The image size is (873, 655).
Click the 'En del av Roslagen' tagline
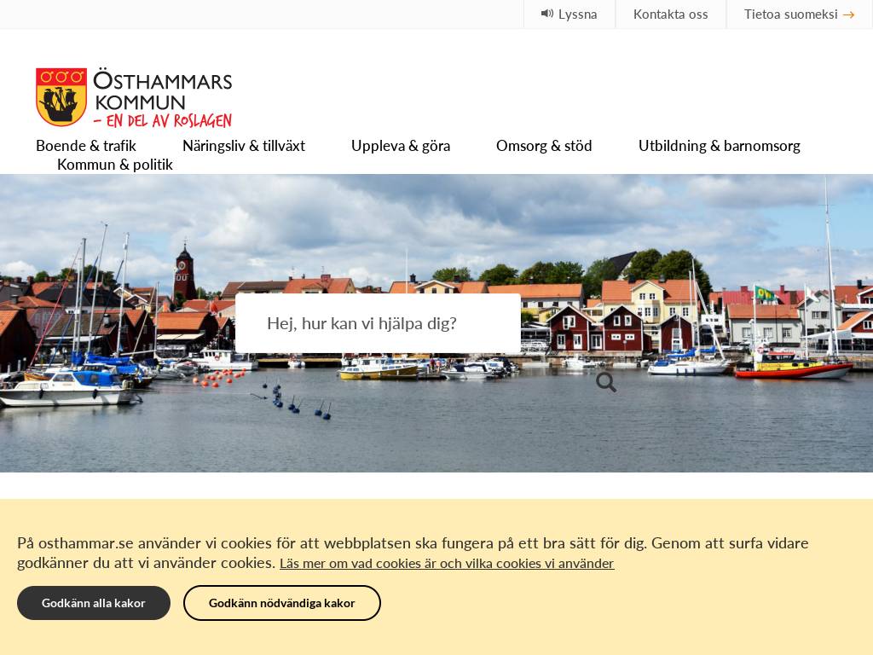pyautogui.click(x=163, y=120)
